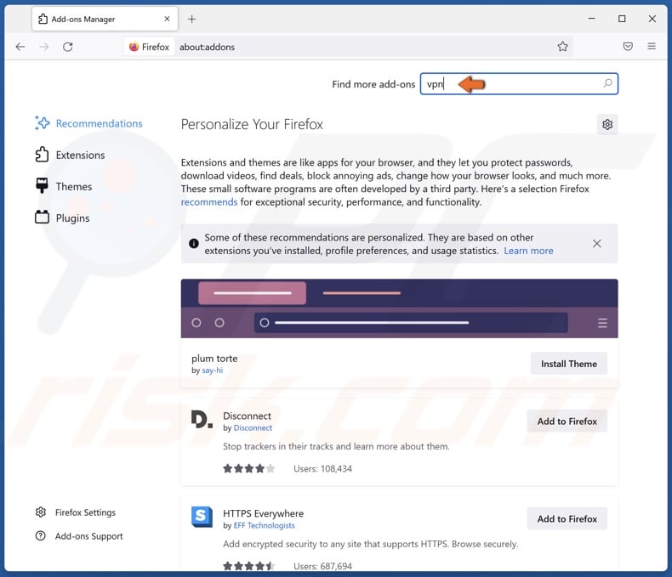Click the plum torte theme preview
Image resolution: width=672 pixels, height=577 pixels.
400,308
